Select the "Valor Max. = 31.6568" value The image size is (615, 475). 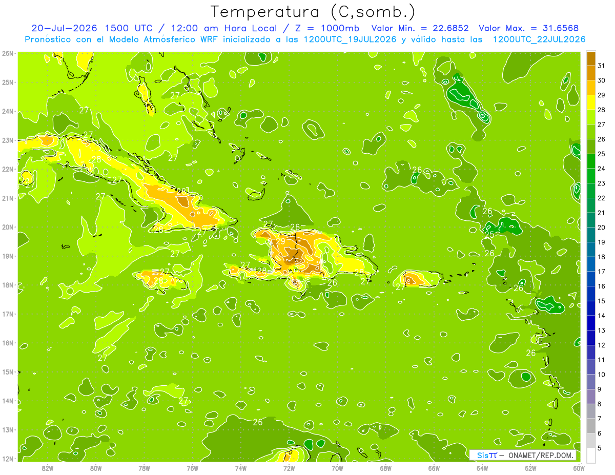(x=529, y=28)
